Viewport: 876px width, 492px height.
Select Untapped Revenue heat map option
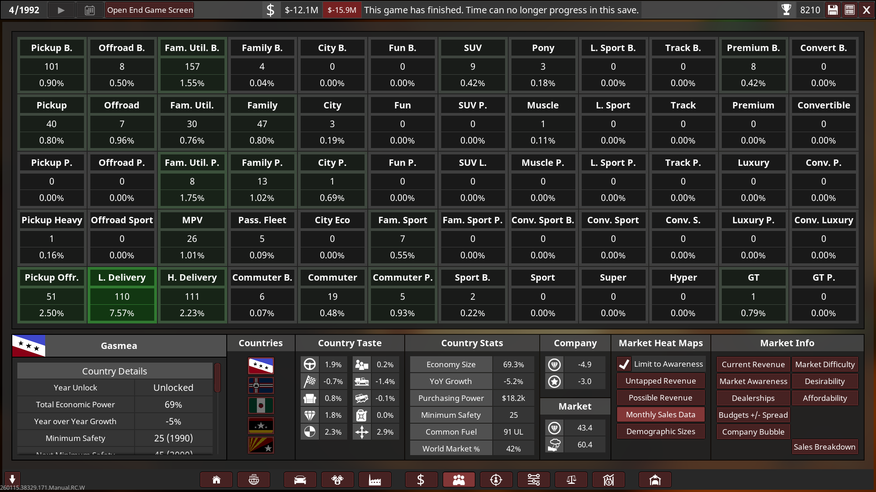(660, 381)
